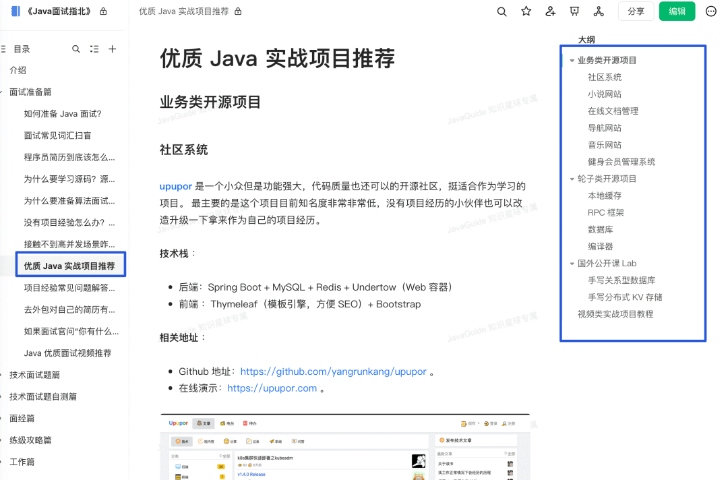Jump to 数据库 in outline

601,230
